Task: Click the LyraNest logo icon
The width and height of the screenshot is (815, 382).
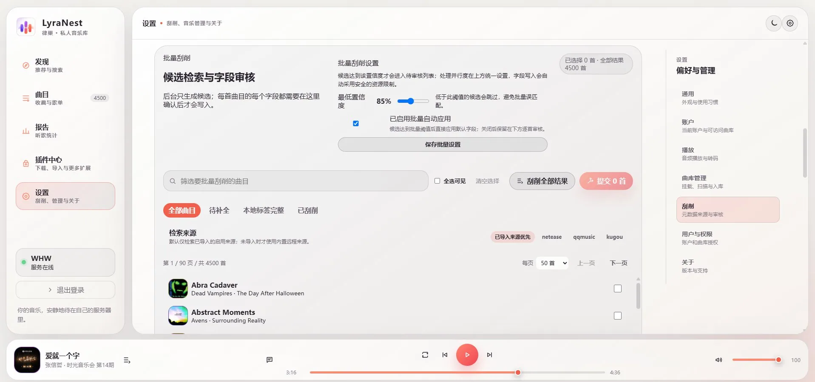Action: coord(26,27)
